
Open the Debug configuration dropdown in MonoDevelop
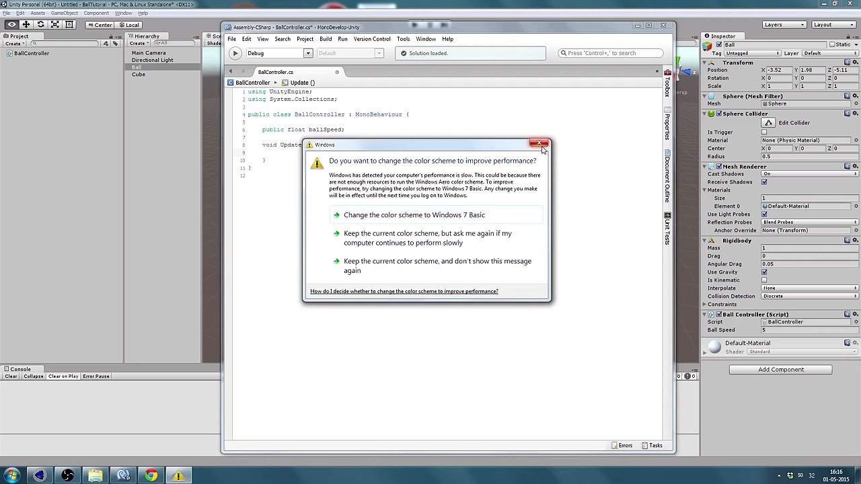click(279, 53)
